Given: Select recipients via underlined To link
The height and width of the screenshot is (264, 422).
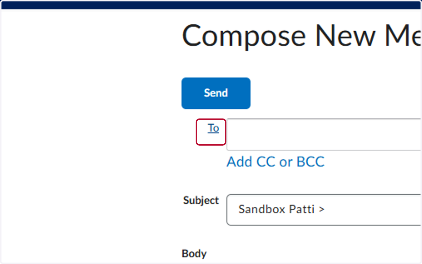Looking at the screenshot, I should (x=213, y=128).
